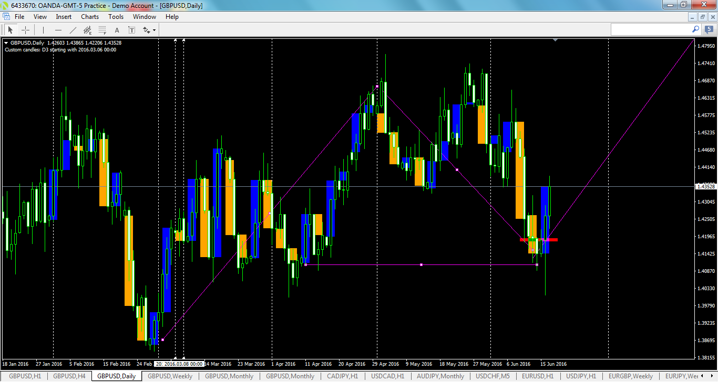Open the Arrows tool dropdown

pyautogui.click(x=154, y=30)
